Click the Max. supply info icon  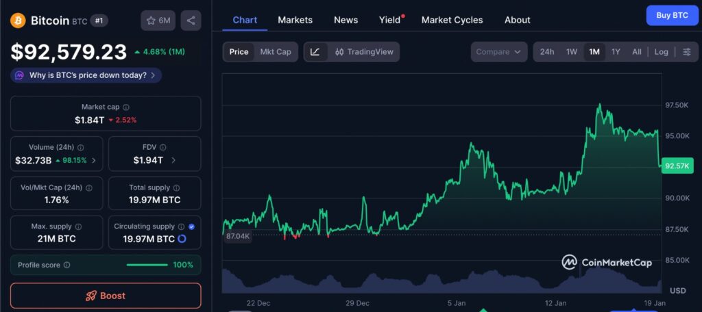point(78,227)
